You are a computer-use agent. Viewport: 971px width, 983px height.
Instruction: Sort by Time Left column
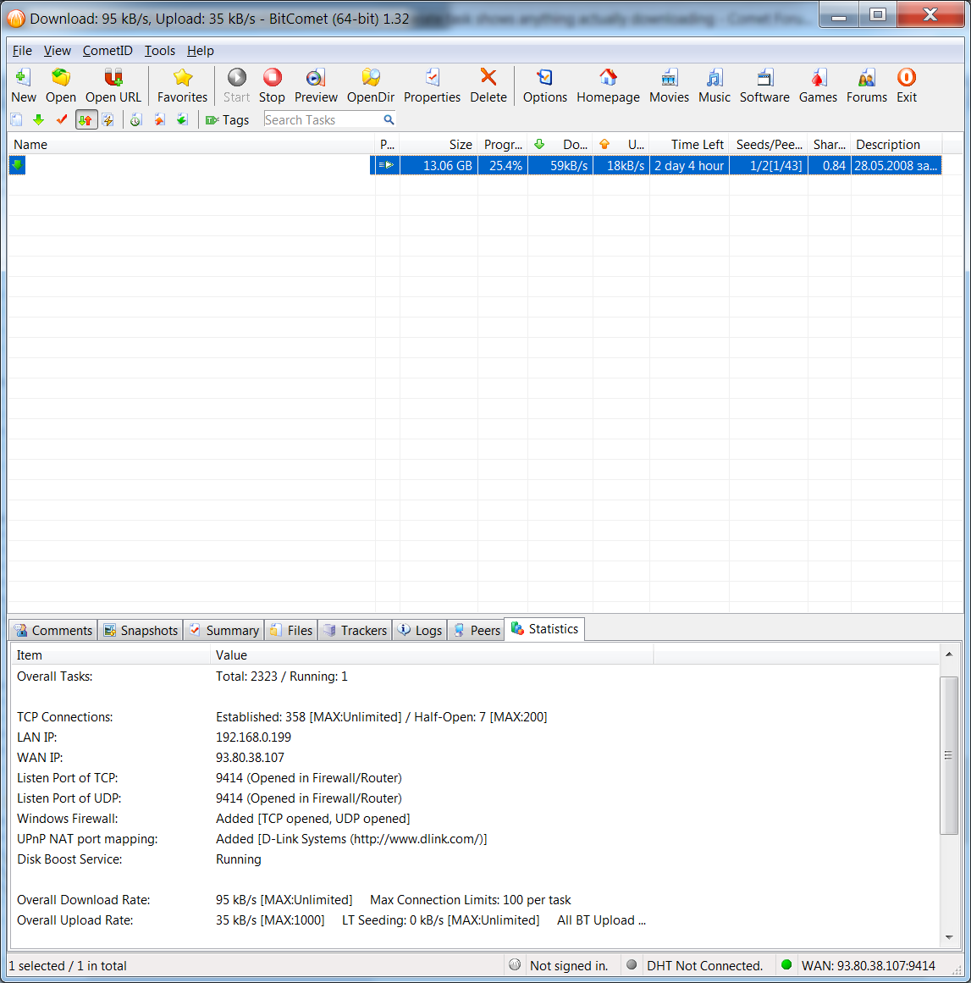click(x=690, y=145)
